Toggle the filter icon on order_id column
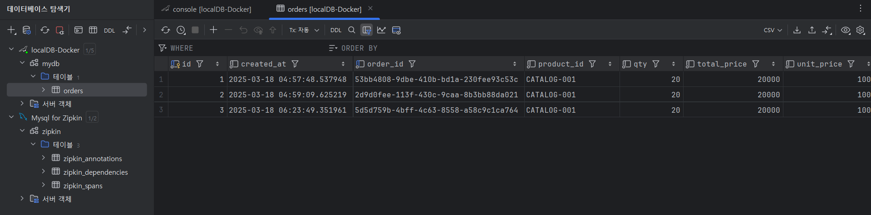Screen dimensions: 871x215 tap(412, 64)
